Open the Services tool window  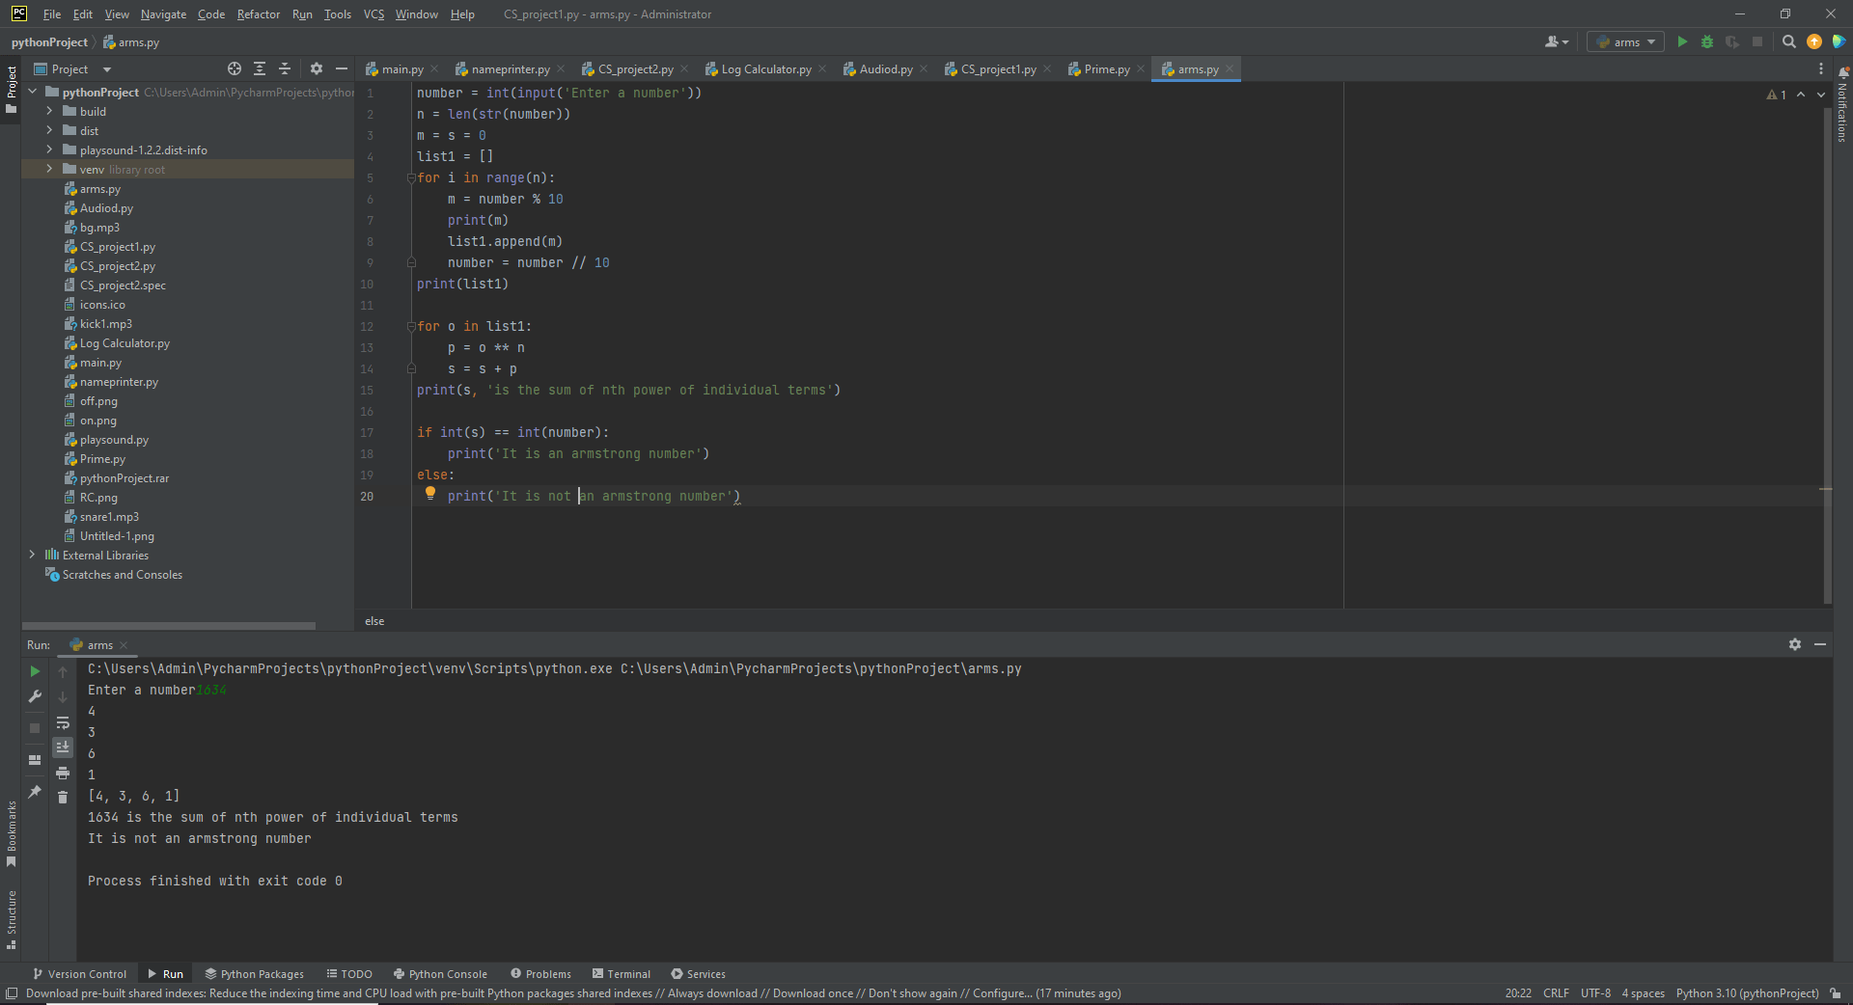click(x=699, y=974)
